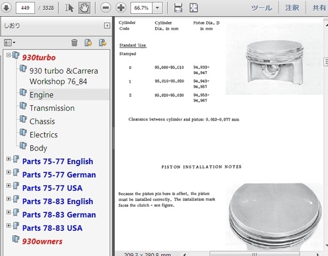Choose the Select tool cursor icon
The width and height of the screenshot is (328, 256).
click(69, 8)
